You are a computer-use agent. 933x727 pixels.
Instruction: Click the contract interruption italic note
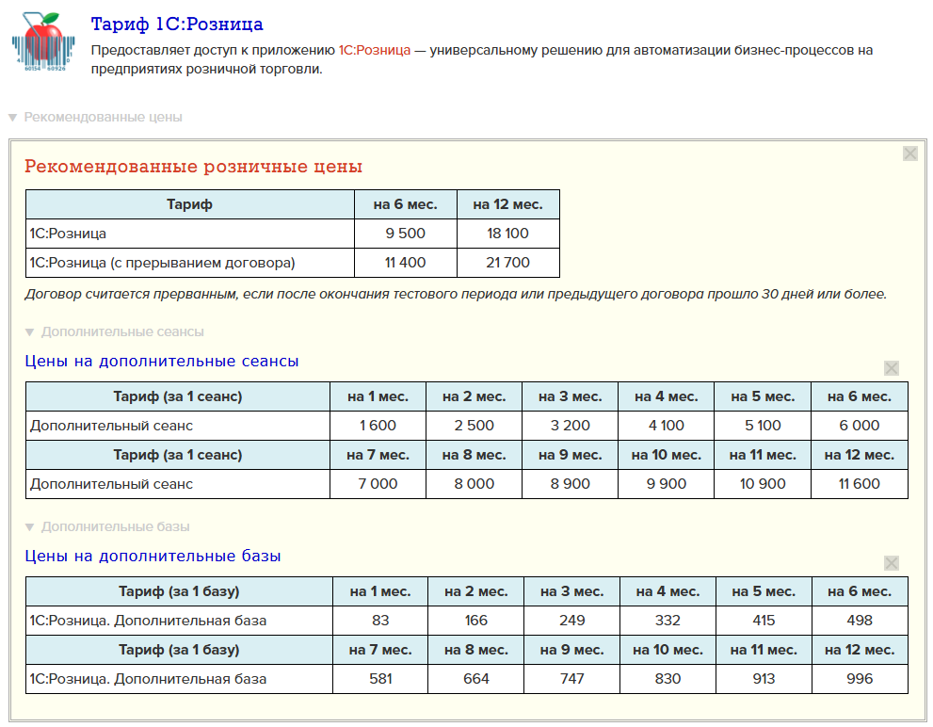point(456,294)
